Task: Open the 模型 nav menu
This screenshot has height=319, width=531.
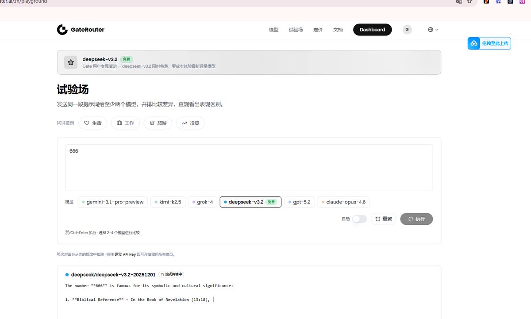Action: point(273,30)
